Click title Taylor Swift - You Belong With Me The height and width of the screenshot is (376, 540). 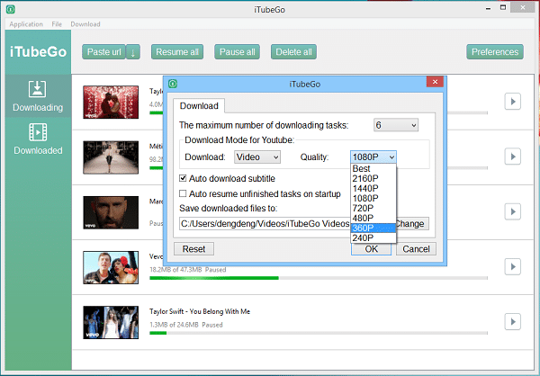click(x=200, y=311)
